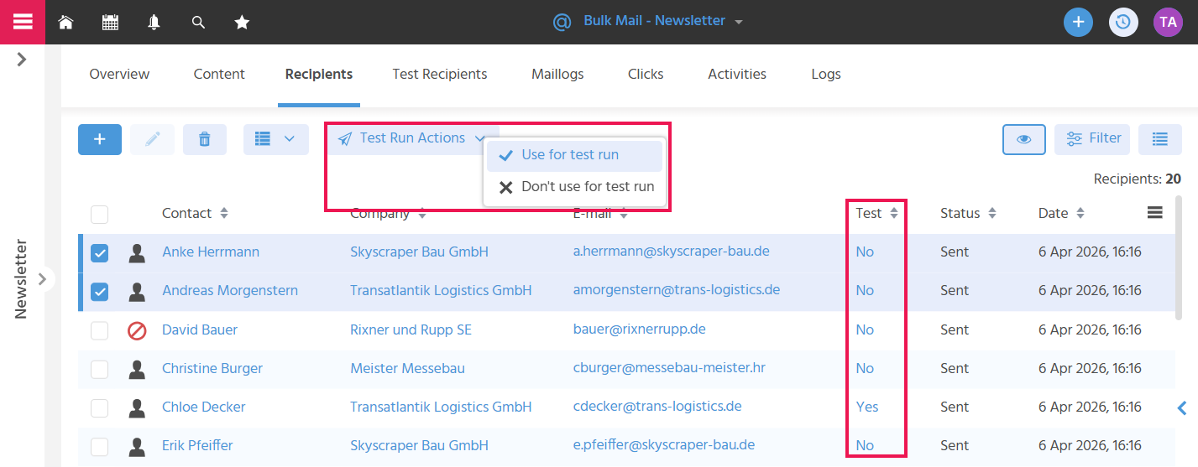Expand the right-side panel blue chevron
The height and width of the screenshot is (467, 1198).
(x=1182, y=408)
